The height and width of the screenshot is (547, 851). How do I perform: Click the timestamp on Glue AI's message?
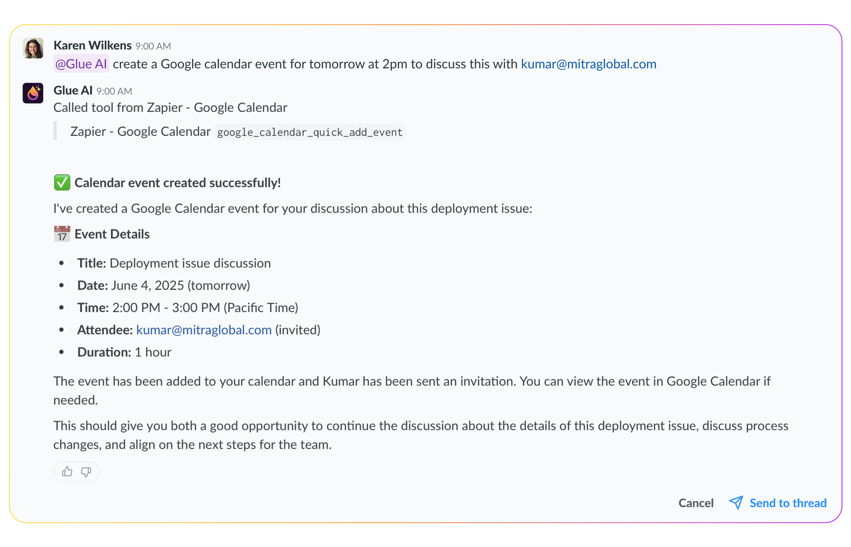pyautogui.click(x=114, y=91)
